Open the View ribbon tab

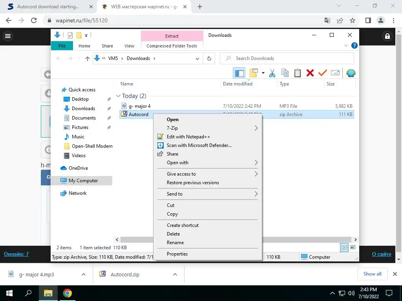tap(129, 46)
